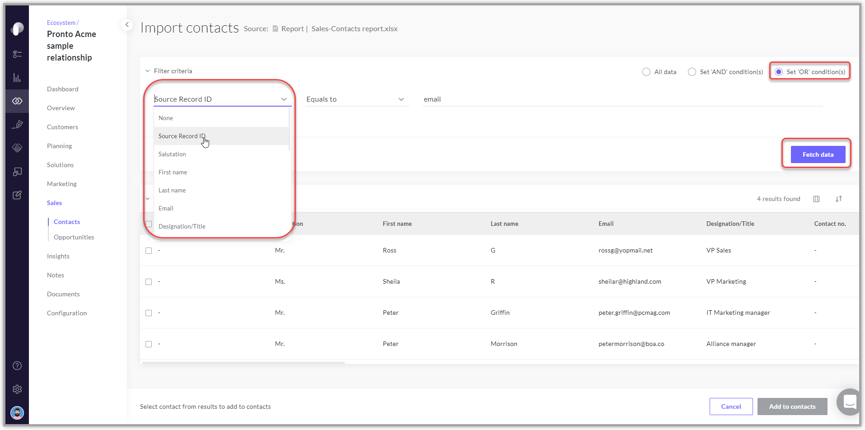Click the report file icon next to Source
The width and height of the screenshot is (865, 430).
click(x=275, y=29)
